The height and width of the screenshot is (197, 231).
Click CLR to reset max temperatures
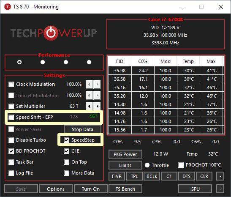pos(204,176)
